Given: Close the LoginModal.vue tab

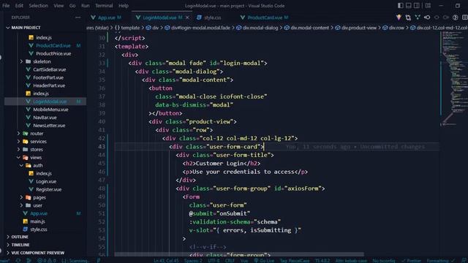Looking at the screenshot, I should (x=187, y=18).
